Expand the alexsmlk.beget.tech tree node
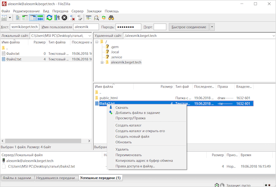 [102, 62]
